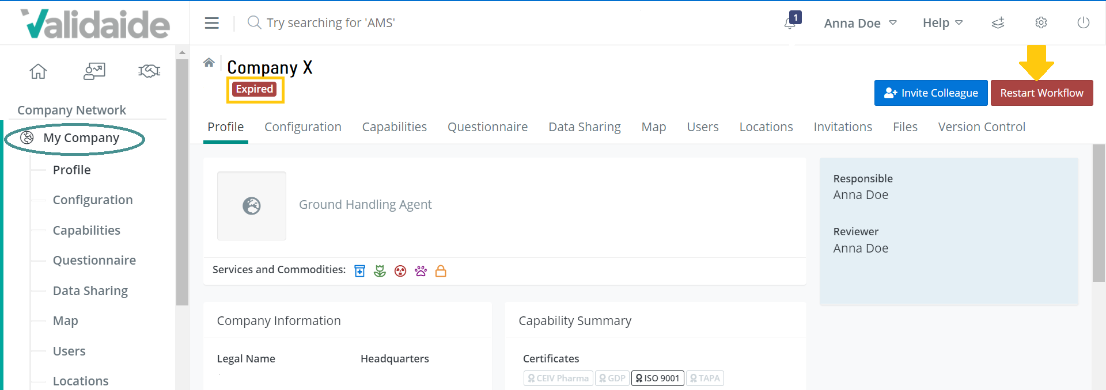Click the pharma services commodity icon

click(359, 271)
